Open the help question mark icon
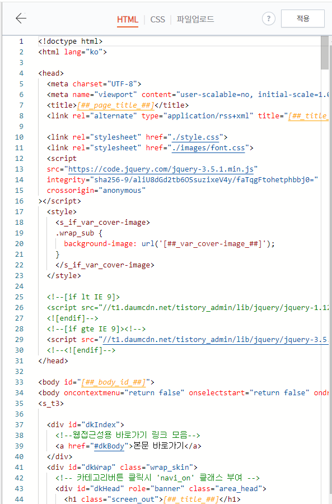332x504 pixels. 268,19
